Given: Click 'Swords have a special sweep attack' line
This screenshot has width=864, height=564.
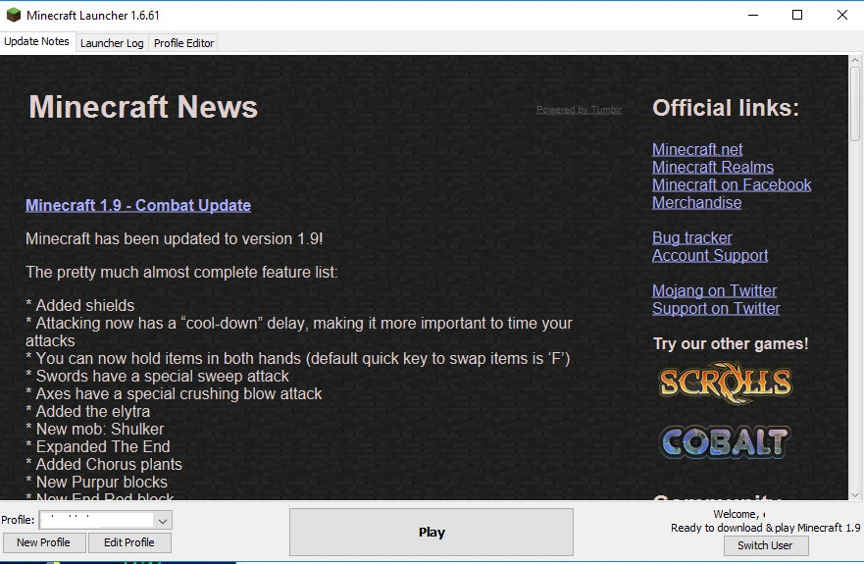Looking at the screenshot, I should [157, 376].
